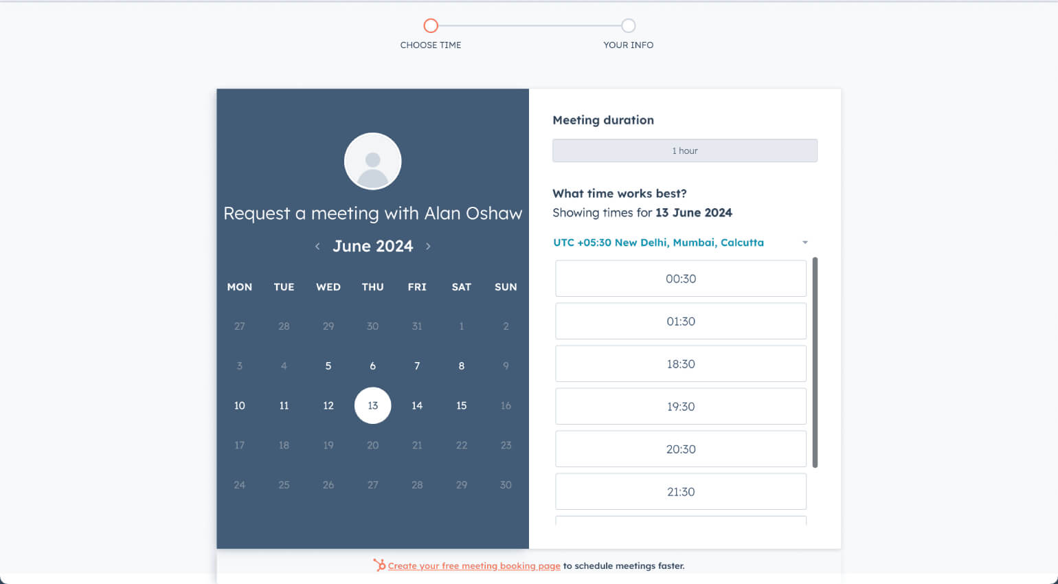Open Create your free meeting booking page link
The width and height of the screenshot is (1058, 584).
pos(474,565)
